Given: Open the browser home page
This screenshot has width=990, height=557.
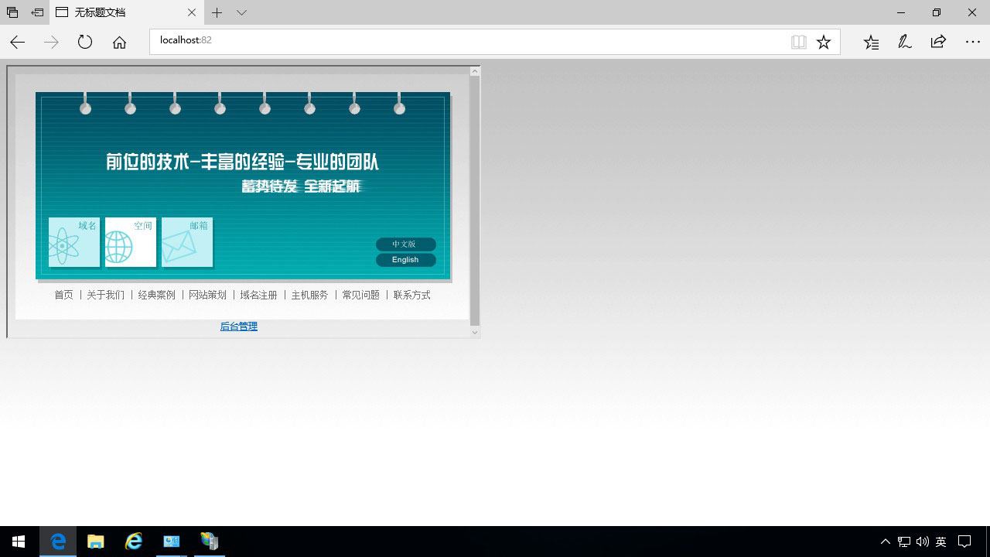Looking at the screenshot, I should click(119, 43).
